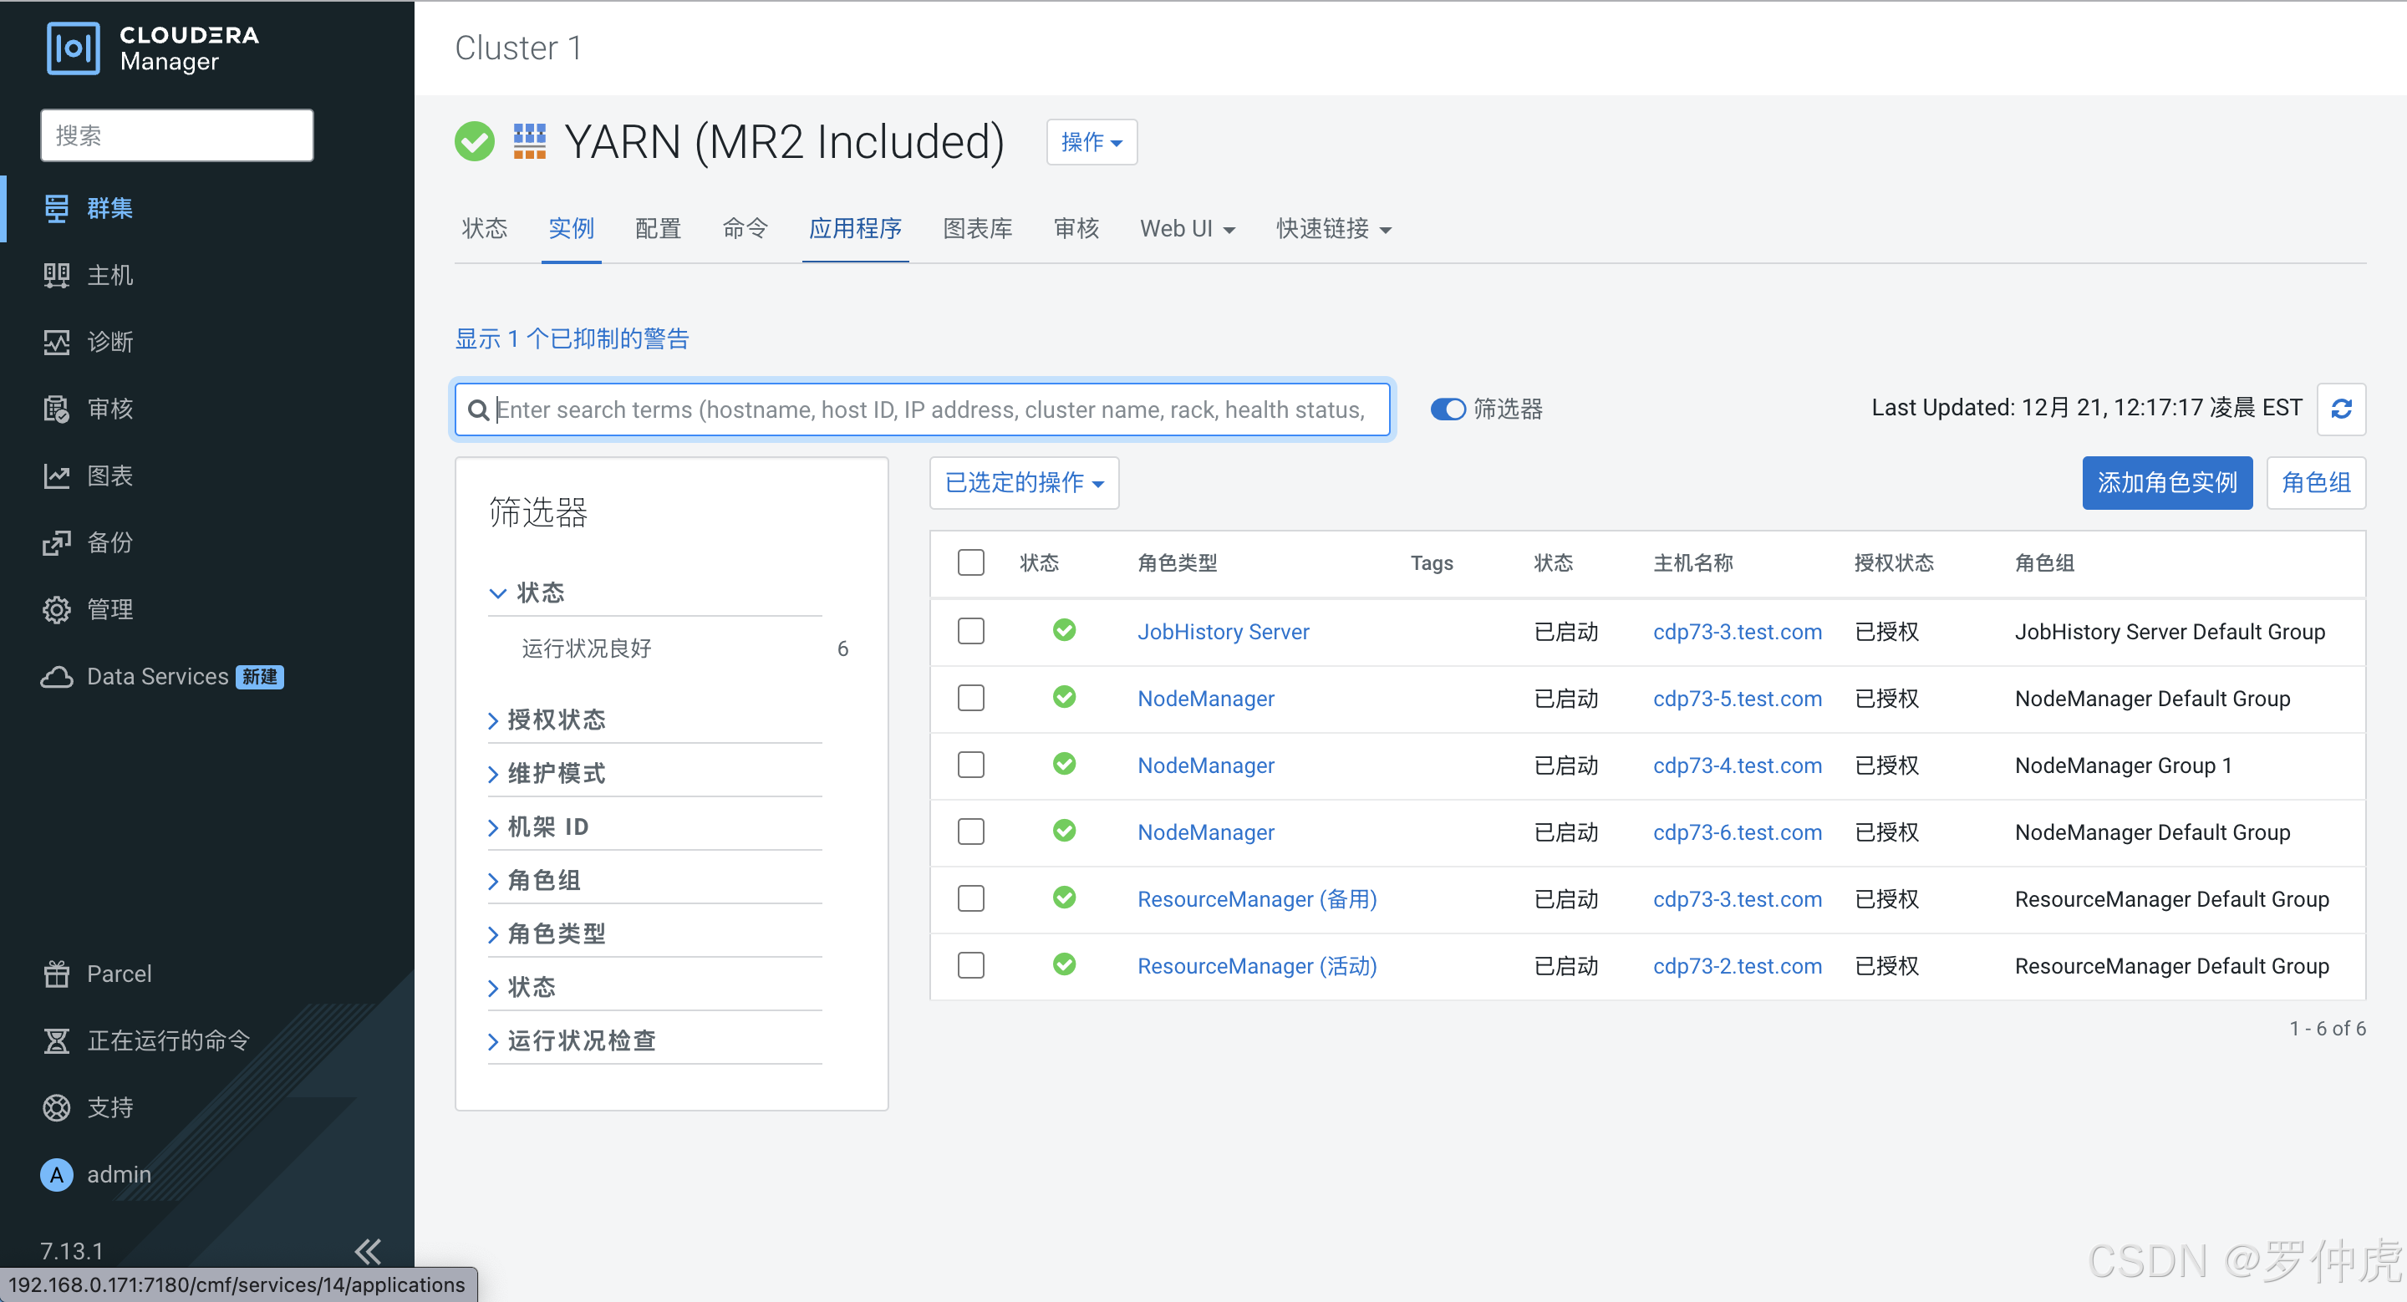Click the 支持 lifebuoy support icon
This screenshot has width=2407, height=1302.
point(56,1106)
